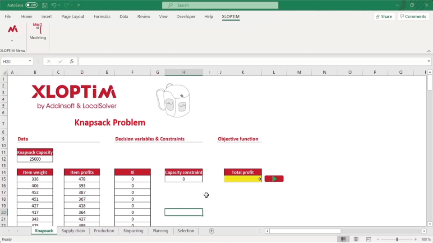Switch to Planning sheet

pyautogui.click(x=160, y=231)
